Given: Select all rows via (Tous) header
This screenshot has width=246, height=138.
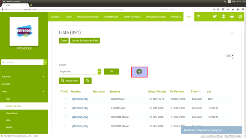Looking at the screenshot, I should (64, 92).
